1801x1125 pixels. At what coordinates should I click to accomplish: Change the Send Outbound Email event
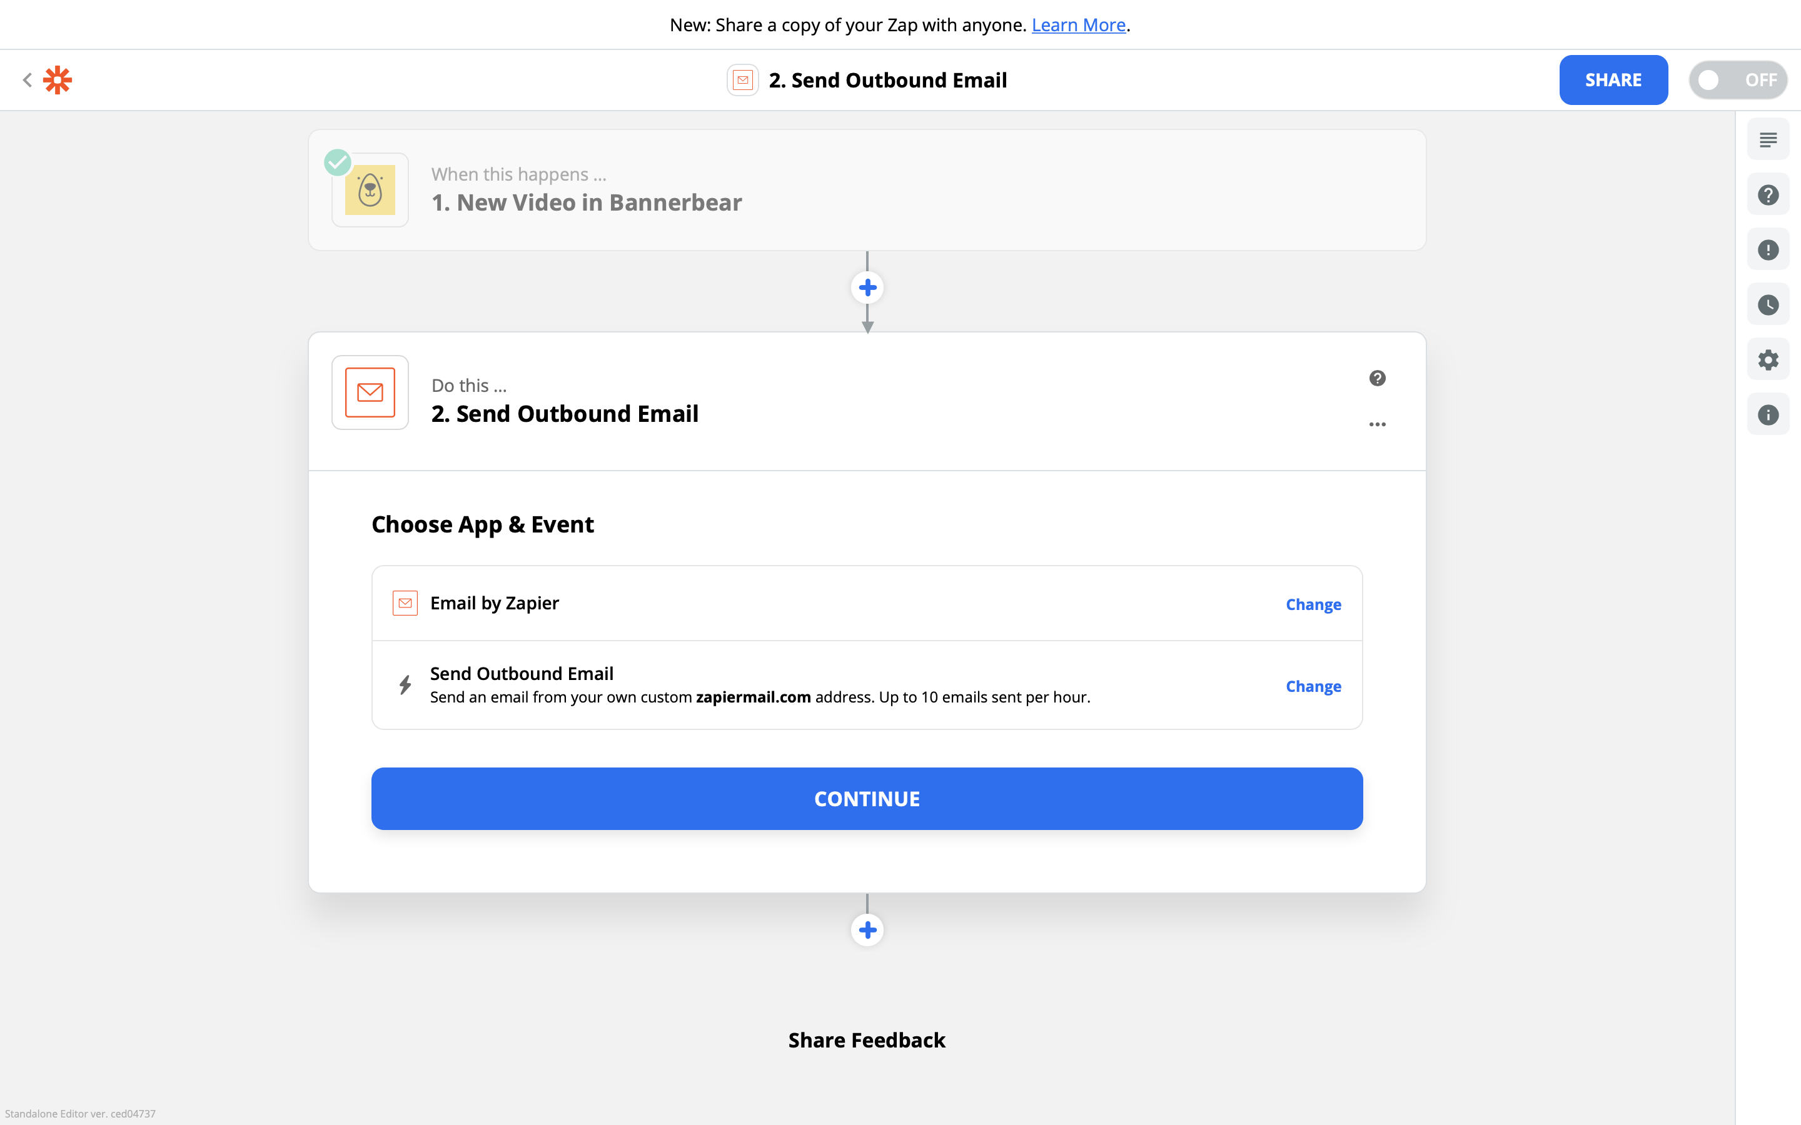[x=1313, y=686]
